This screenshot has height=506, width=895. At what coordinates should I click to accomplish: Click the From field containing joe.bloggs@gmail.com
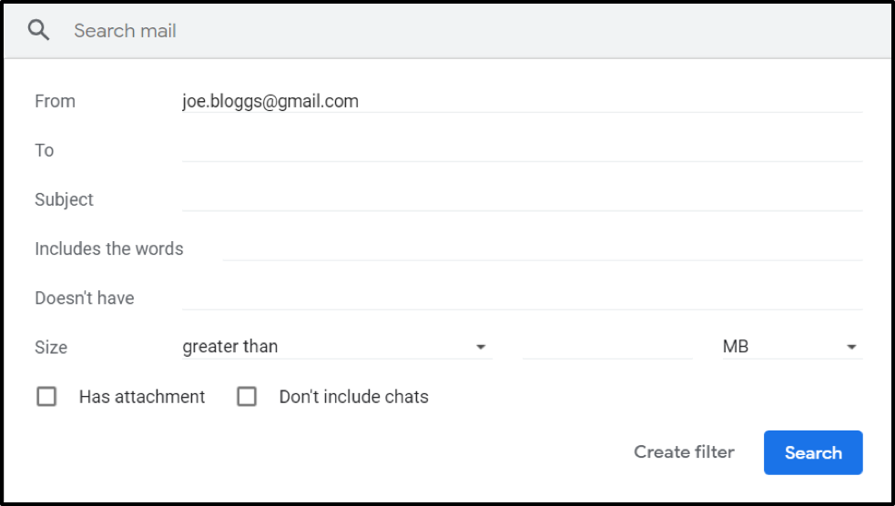click(521, 101)
